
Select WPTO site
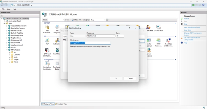coord(13,48)
